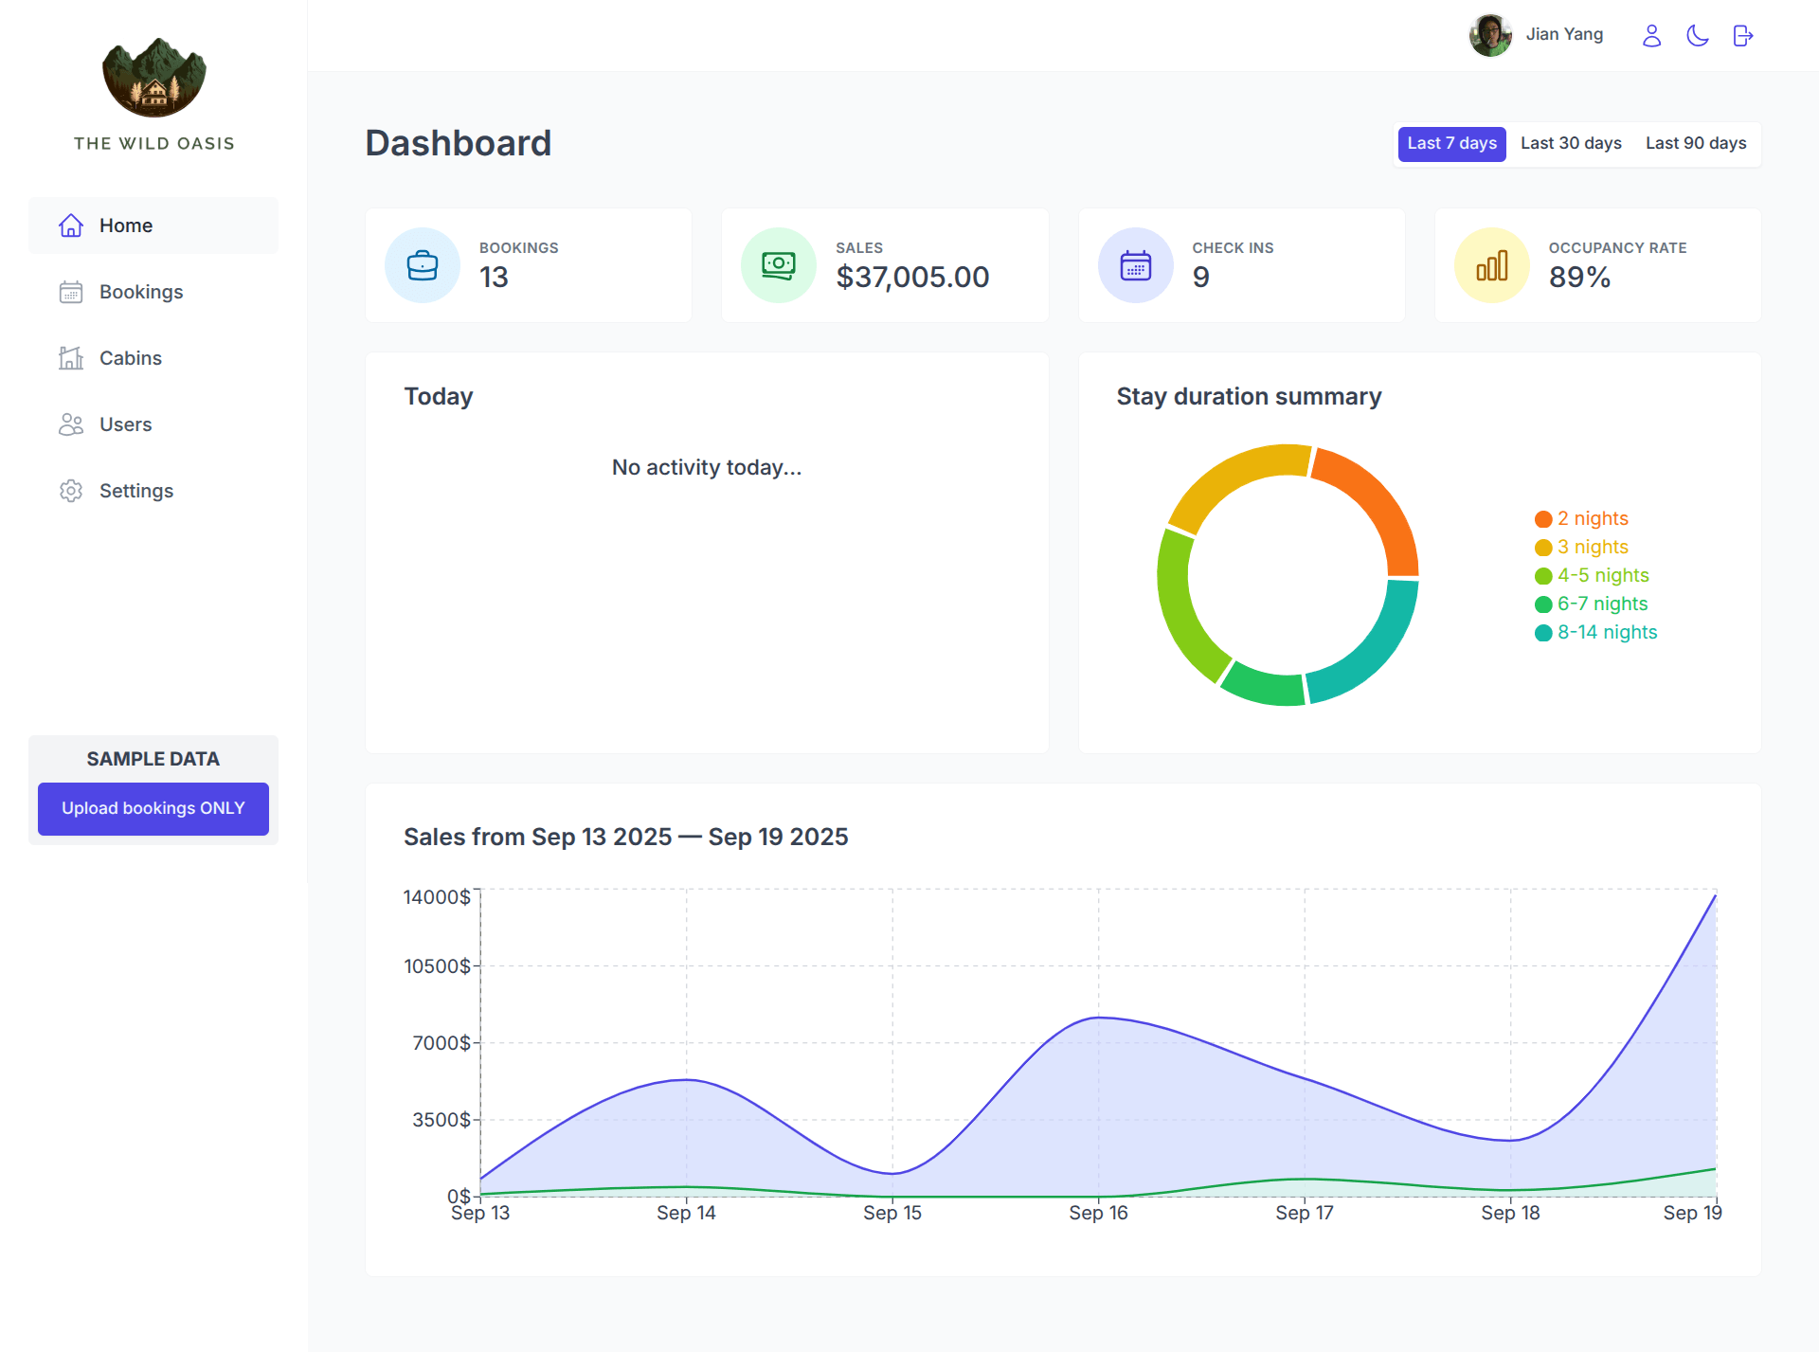1819x1352 pixels.
Task: Select the Last 7 days filter
Action: [x=1451, y=143]
